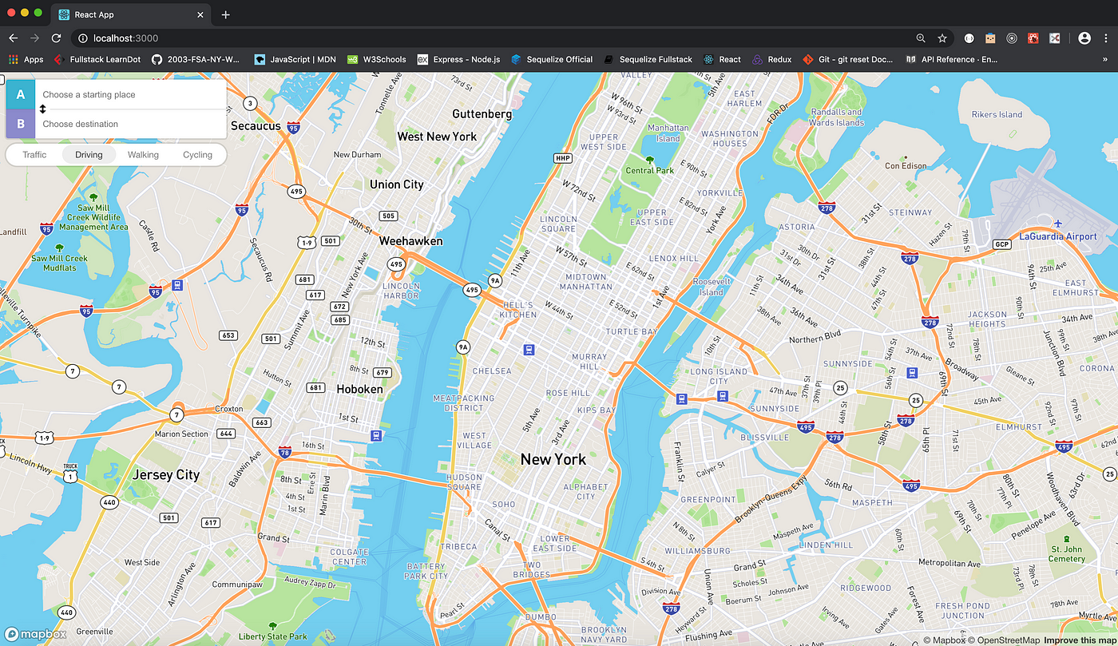
Task: Click the Midtown Manhattan label
Action: [585, 281]
